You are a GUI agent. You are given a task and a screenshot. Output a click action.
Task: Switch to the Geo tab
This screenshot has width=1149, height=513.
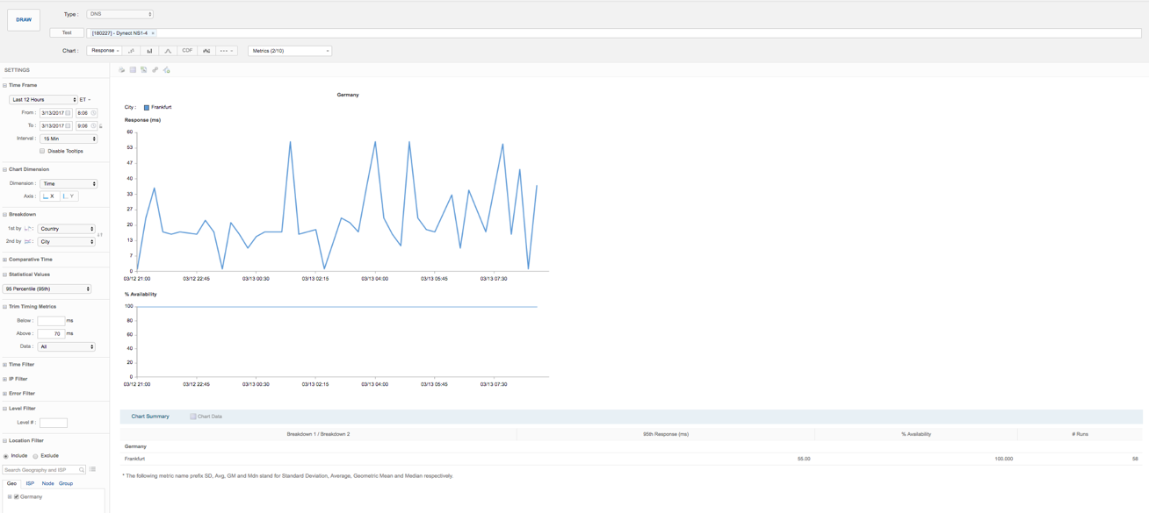click(x=11, y=484)
